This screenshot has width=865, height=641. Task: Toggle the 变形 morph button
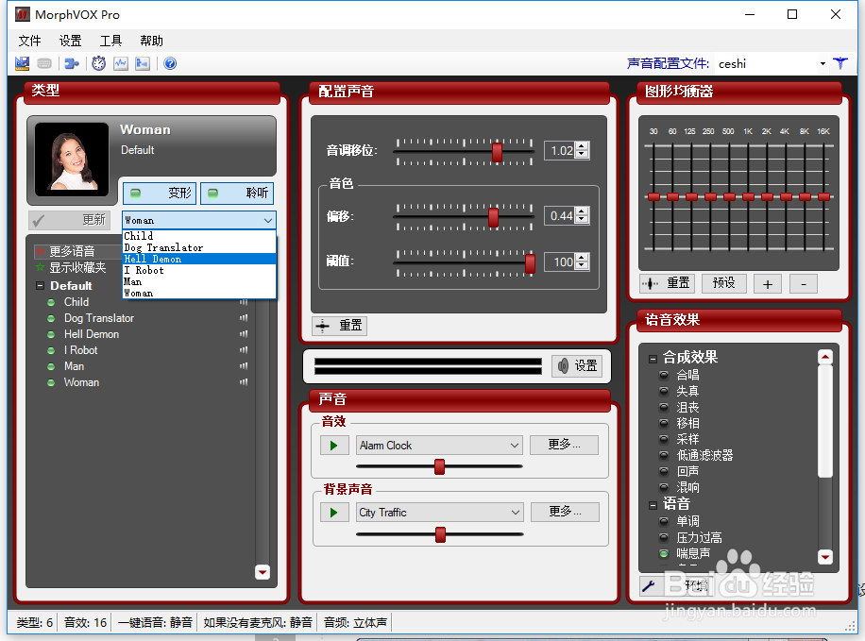(x=160, y=194)
